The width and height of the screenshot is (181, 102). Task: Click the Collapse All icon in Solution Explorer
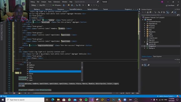coord(161,12)
